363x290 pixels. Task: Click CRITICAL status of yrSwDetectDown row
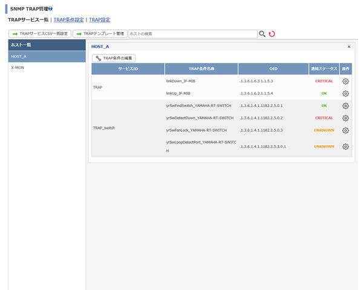(x=324, y=118)
